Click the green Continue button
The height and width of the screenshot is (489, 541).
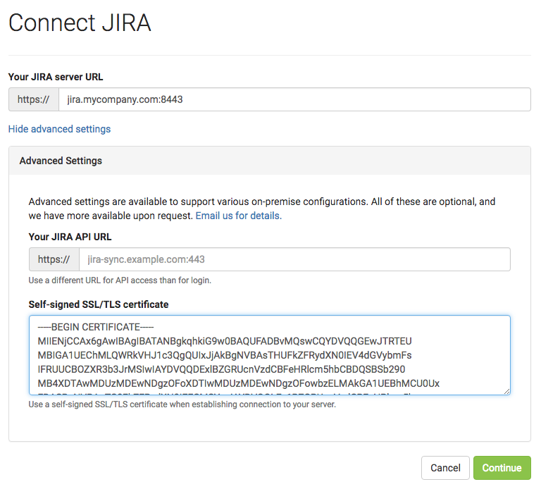(502, 468)
